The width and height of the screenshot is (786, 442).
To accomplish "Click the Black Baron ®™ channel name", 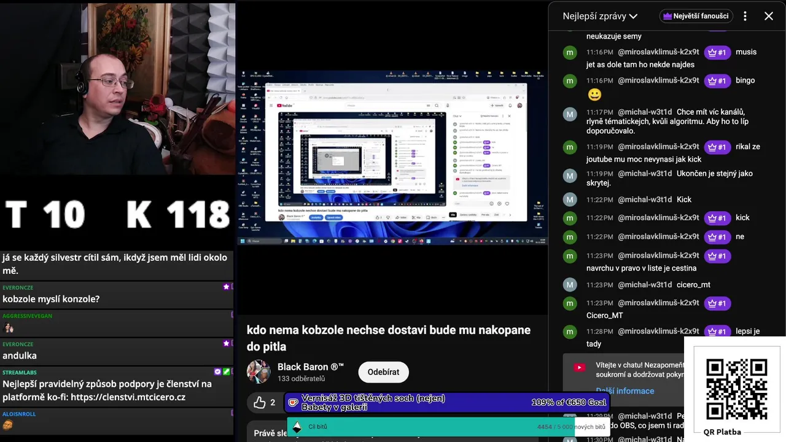I will pos(311,366).
